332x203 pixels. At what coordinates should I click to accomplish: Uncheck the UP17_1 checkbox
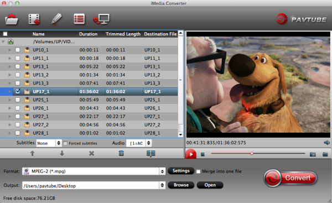pyautogui.click(x=18, y=91)
